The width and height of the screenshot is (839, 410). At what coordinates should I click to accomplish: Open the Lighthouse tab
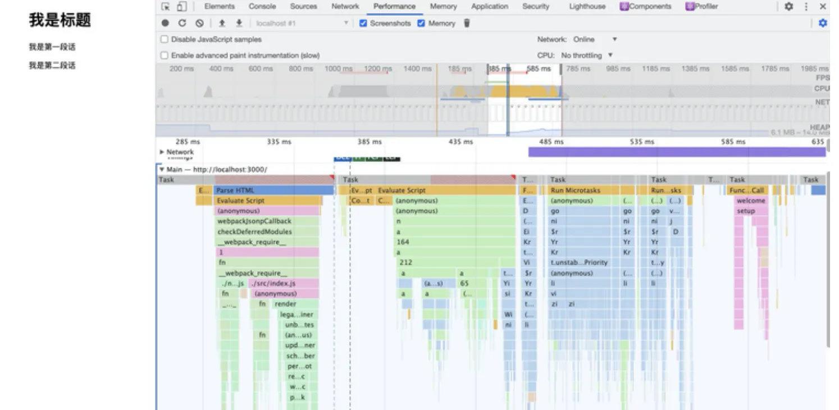click(x=587, y=7)
